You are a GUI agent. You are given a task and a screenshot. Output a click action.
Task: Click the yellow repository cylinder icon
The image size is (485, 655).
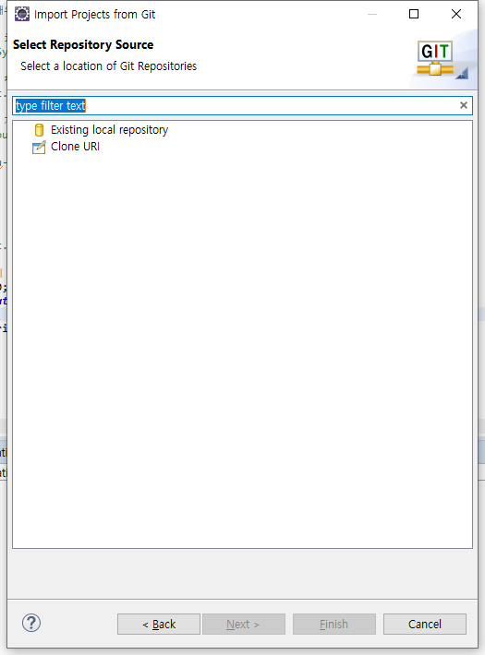(x=39, y=130)
